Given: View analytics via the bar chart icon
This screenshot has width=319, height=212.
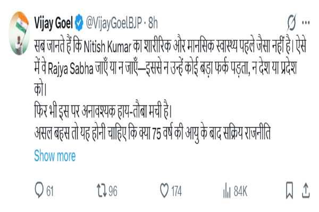Looking at the screenshot, I should point(225,191).
